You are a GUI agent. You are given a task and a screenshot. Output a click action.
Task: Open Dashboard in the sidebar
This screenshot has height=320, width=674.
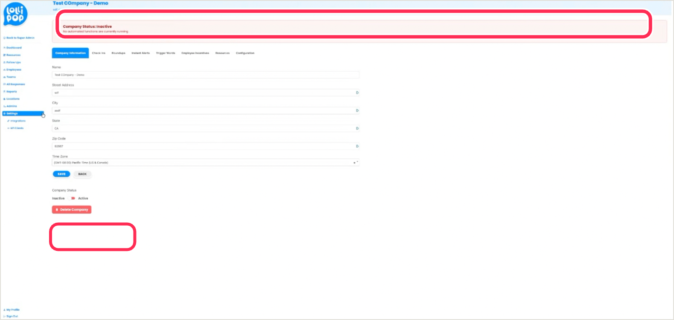click(x=12, y=48)
